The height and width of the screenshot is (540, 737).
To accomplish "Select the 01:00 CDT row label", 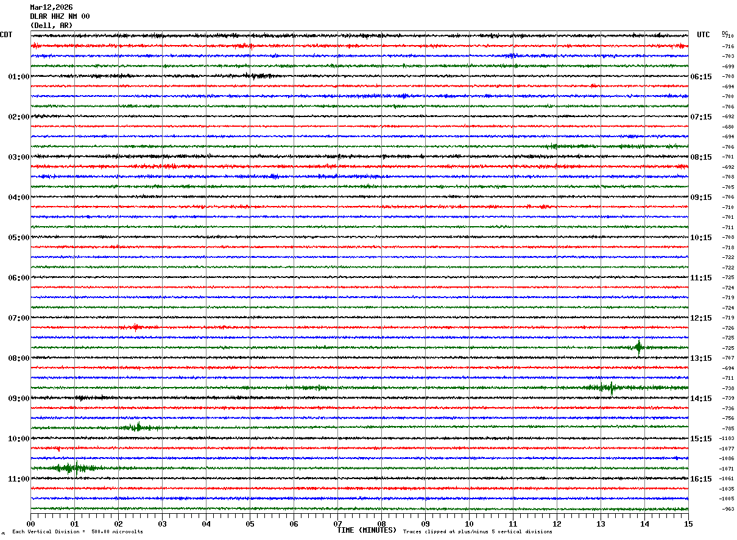I will [x=18, y=77].
